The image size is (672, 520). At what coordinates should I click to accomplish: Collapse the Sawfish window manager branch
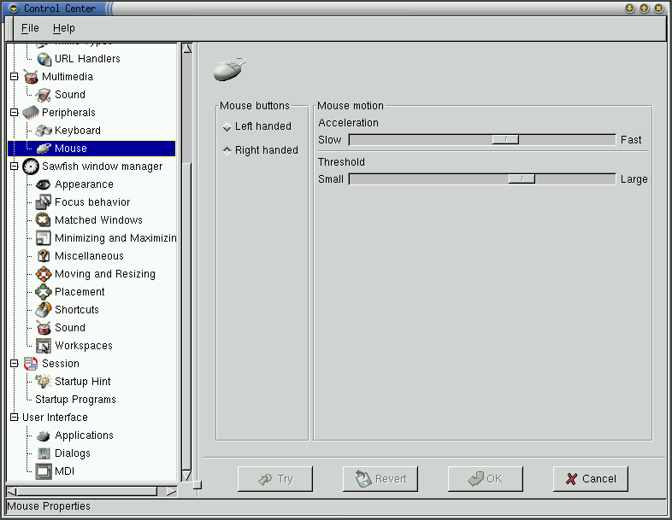click(x=14, y=167)
